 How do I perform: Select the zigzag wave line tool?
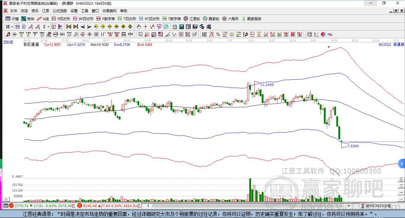[174, 34]
